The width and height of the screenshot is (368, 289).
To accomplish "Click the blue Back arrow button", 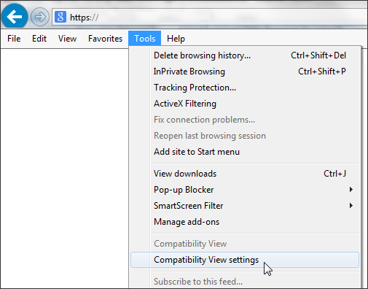I will point(15,17).
